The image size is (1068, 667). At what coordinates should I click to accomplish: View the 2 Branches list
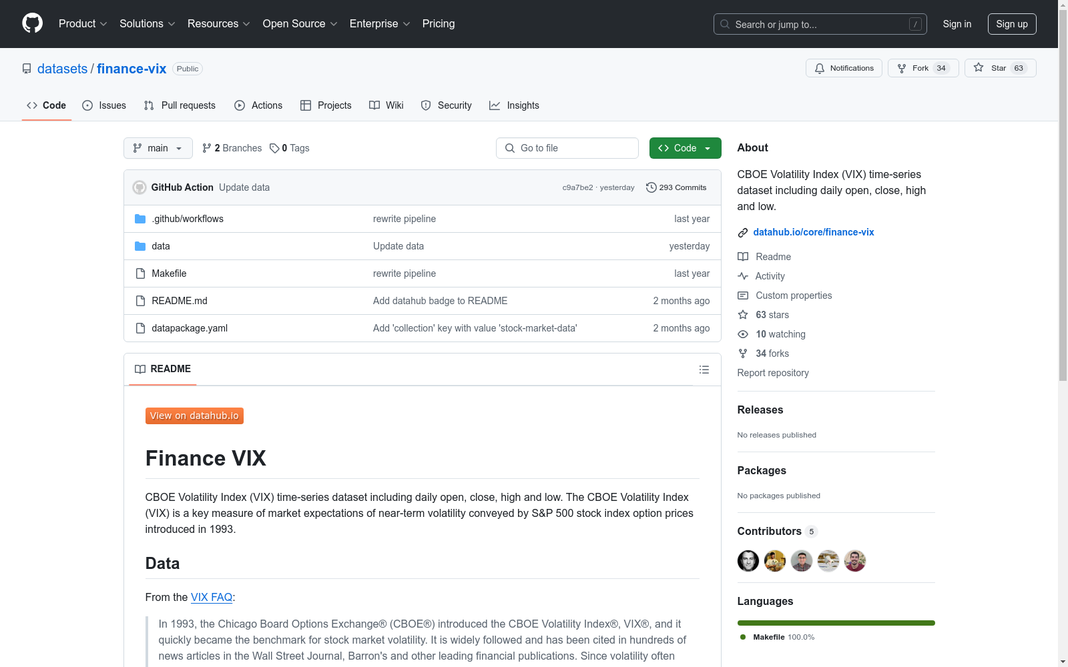[x=232, y=148]
